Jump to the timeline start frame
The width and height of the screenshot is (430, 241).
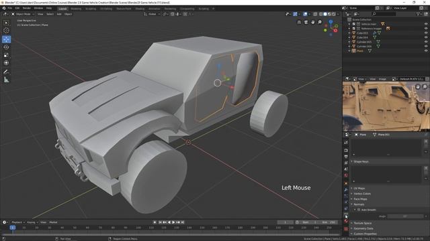(160, 222)
